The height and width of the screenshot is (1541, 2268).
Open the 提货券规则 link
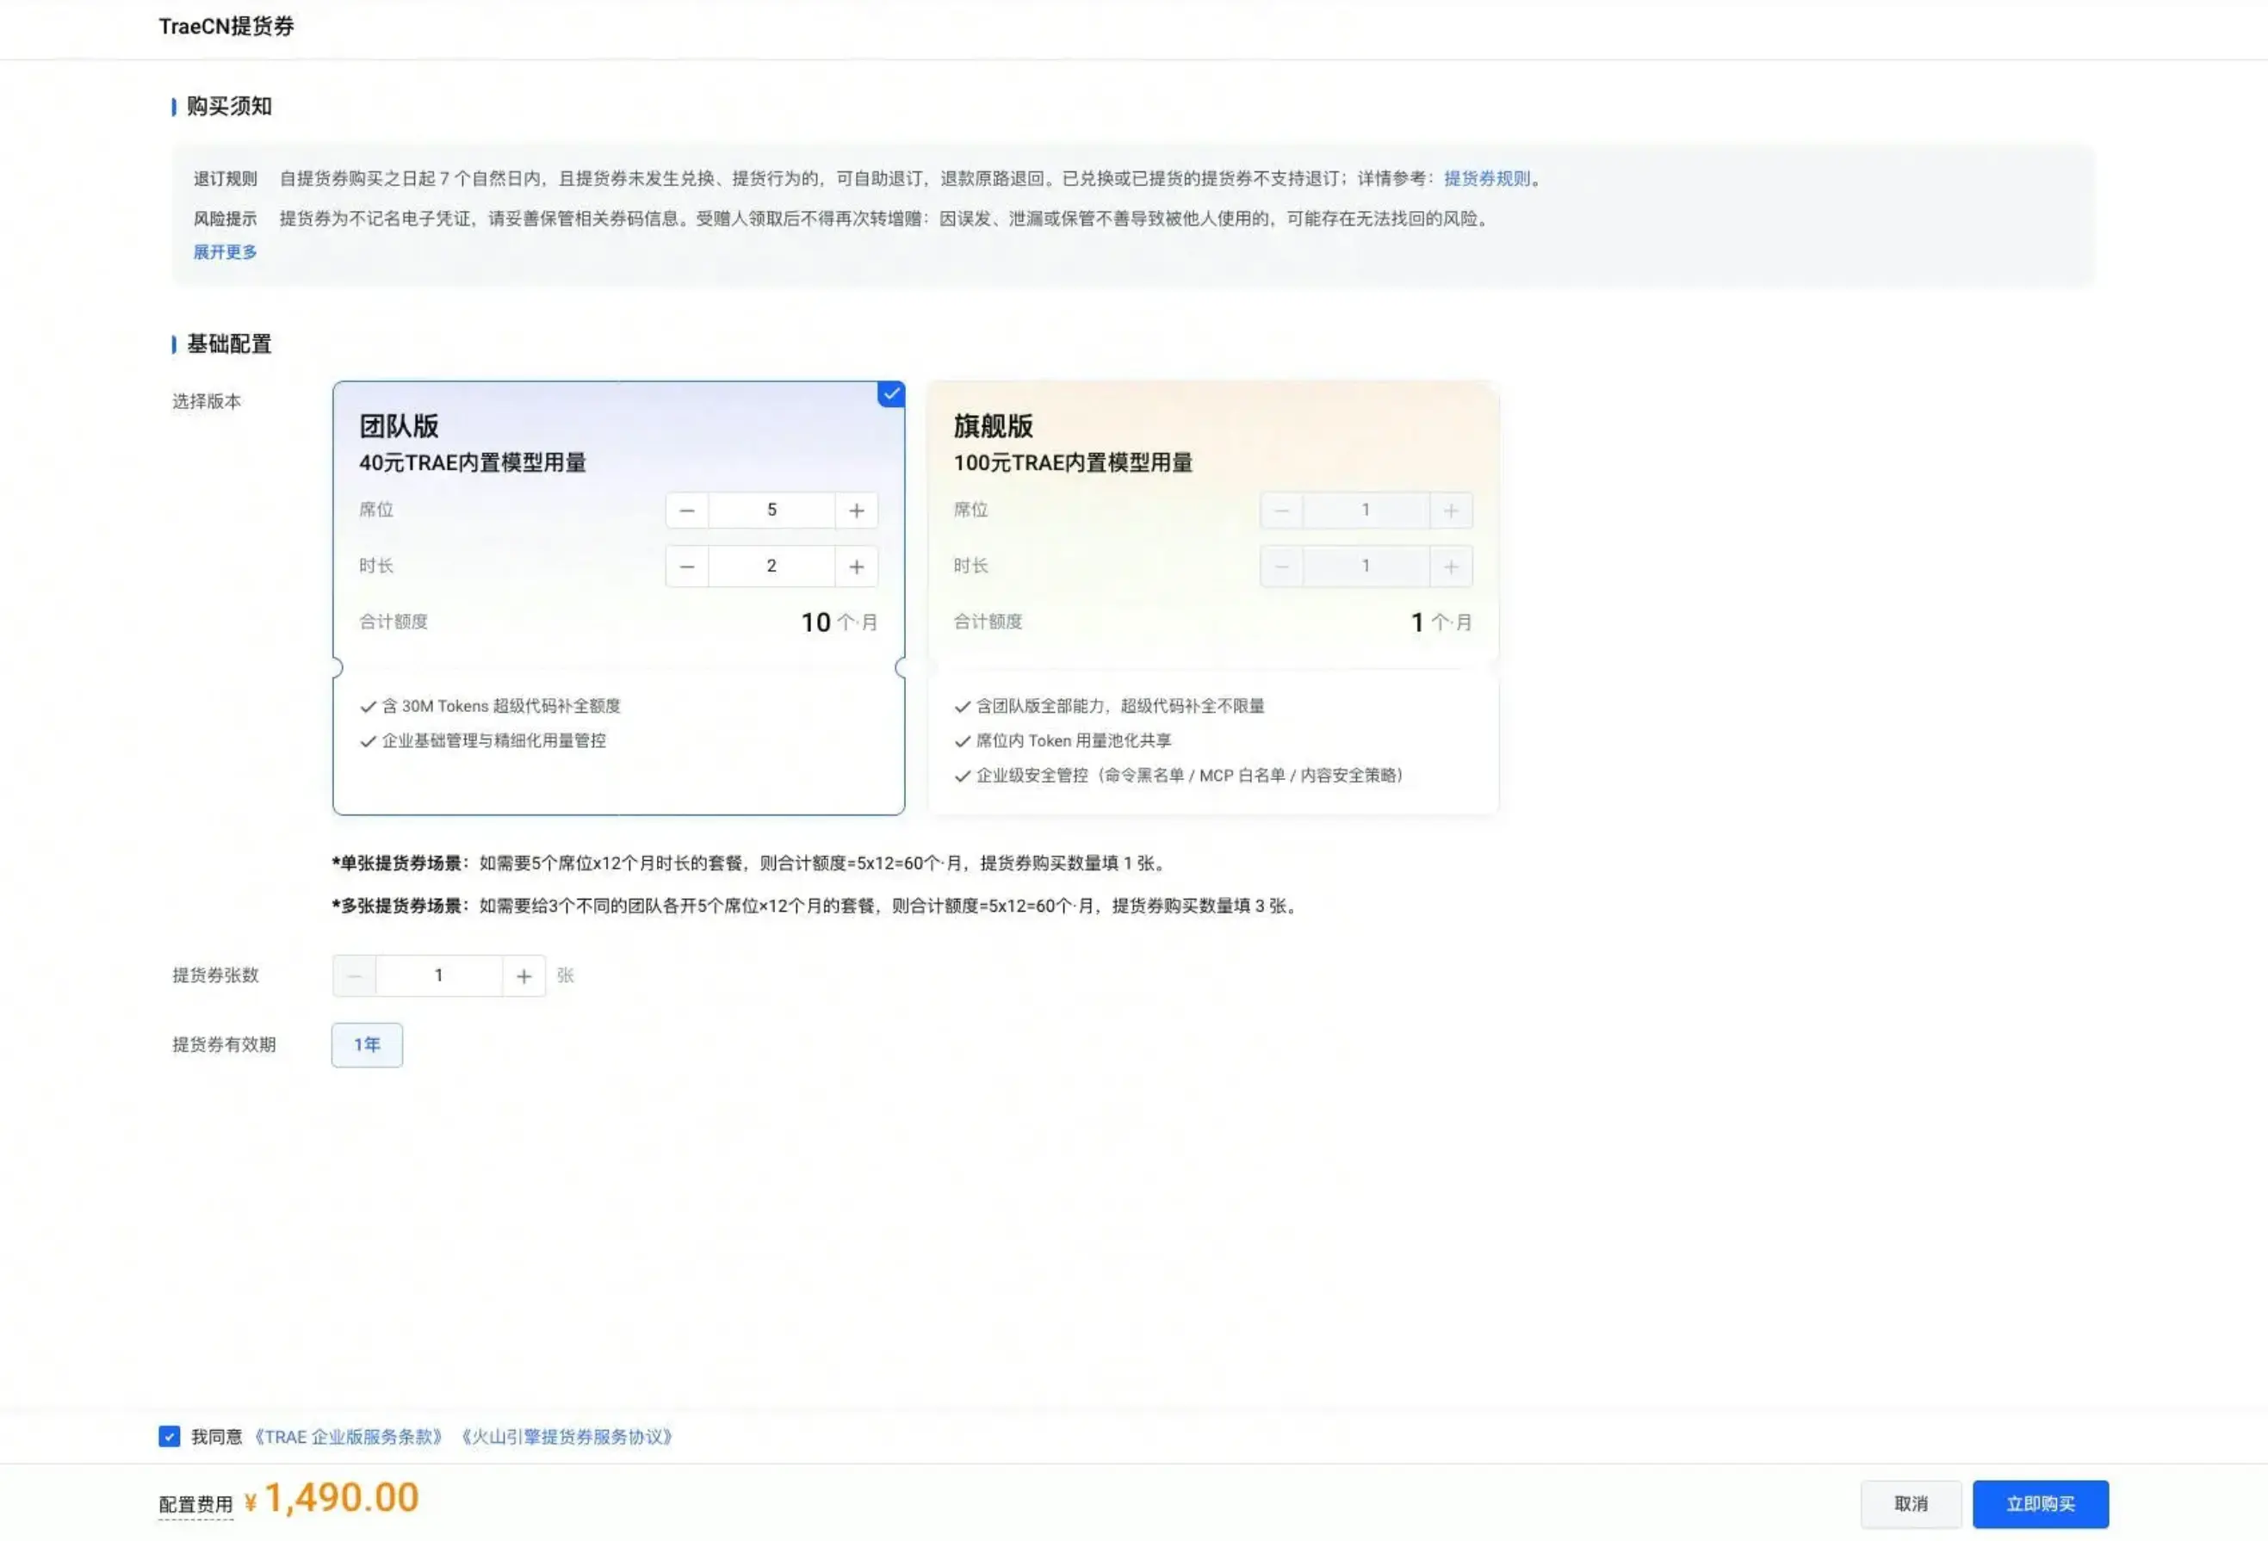(1486, 178)
